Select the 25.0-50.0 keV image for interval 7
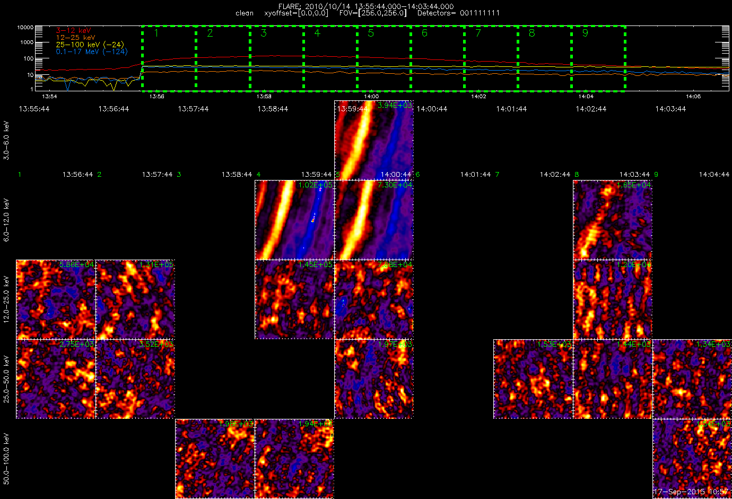The image size is (732, 499). pos(533,379)
